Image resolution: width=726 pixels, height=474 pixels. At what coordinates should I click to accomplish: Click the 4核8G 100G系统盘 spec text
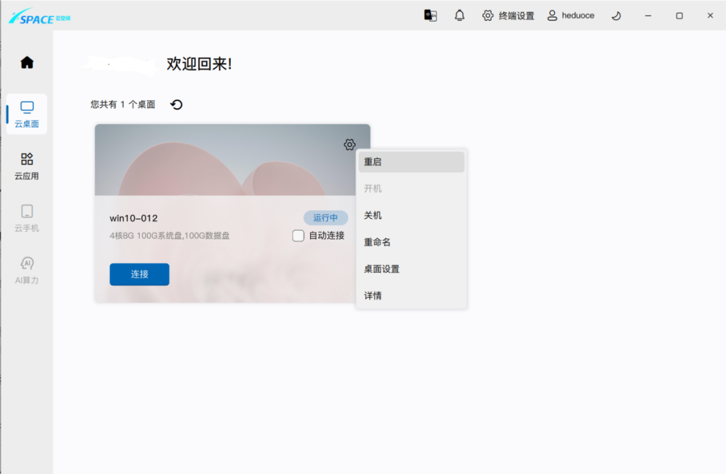(x=169, y=235)
